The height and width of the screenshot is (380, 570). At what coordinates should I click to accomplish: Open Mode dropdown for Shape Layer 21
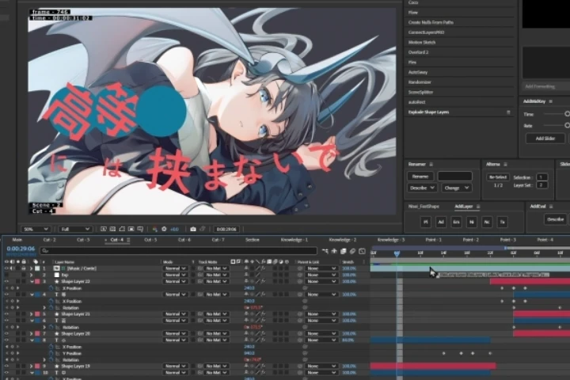coord(175,313)
